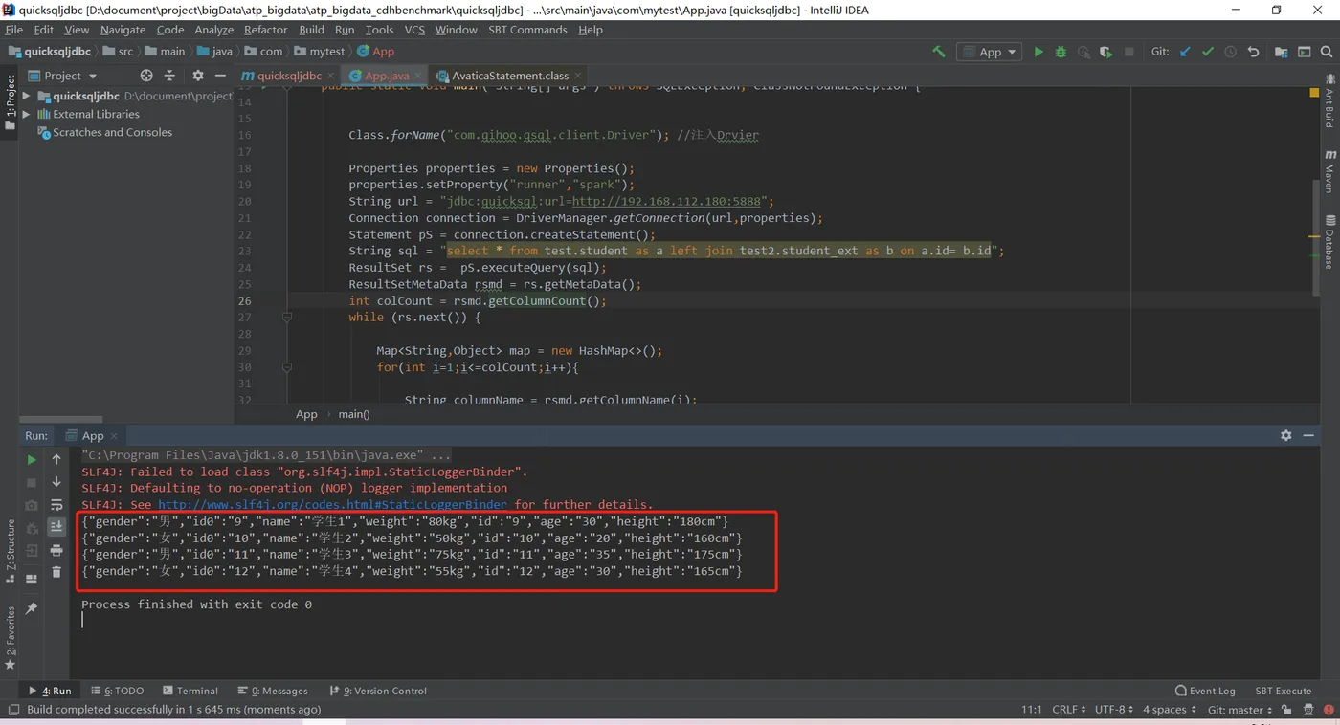Viewport: 1340px width, 725px height.
Task: Restore layout icon in Run panel
Action: tap(32, 579)
